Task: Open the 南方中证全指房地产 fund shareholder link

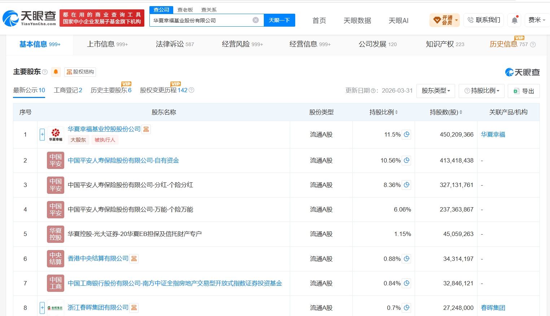Action: click(x=175, y=283)
